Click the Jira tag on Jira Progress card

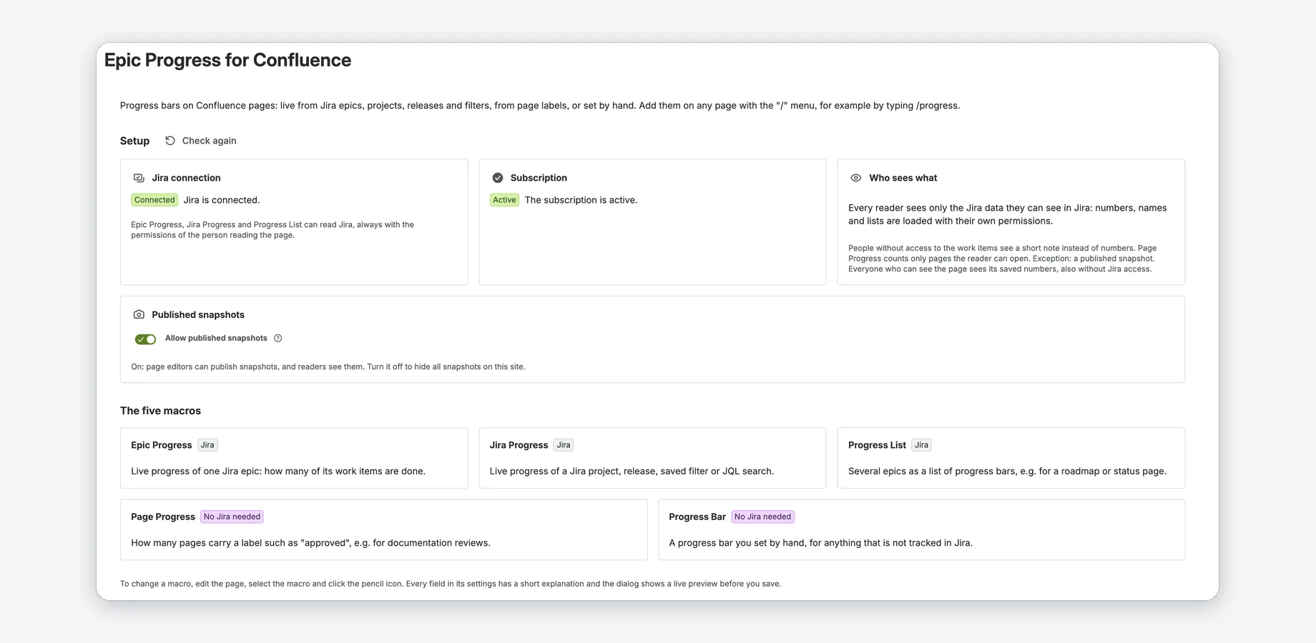(x=564, y=445)
